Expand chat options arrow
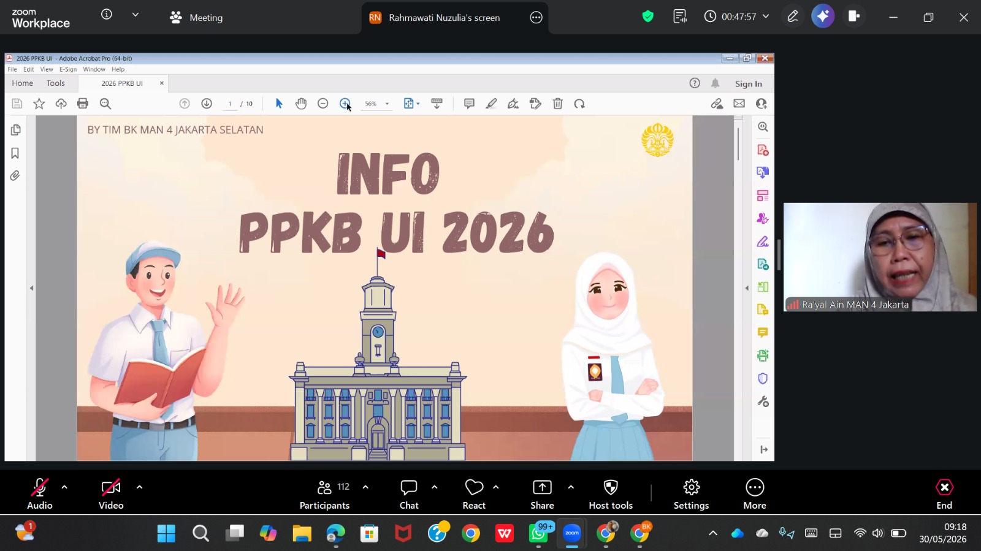This screenshot has height=551, width=981. 434,487
